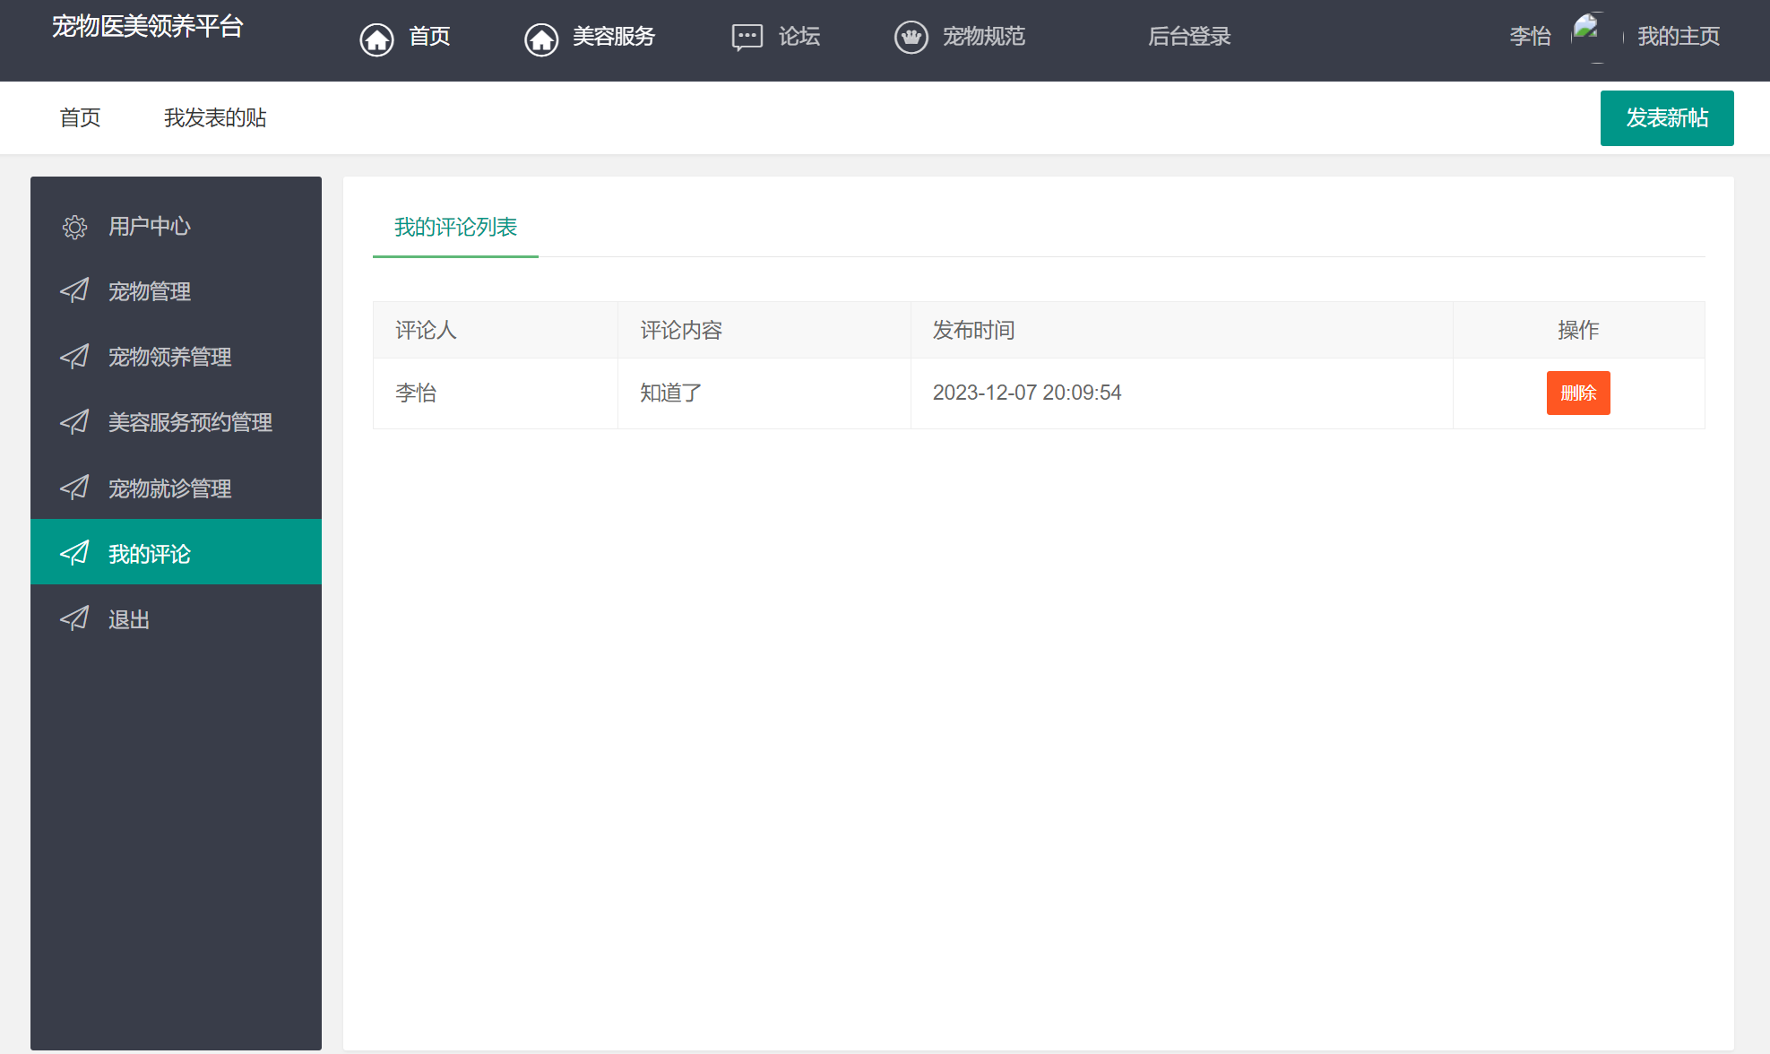Click the icon next to 退出 in sidebar

click(74, 618)
